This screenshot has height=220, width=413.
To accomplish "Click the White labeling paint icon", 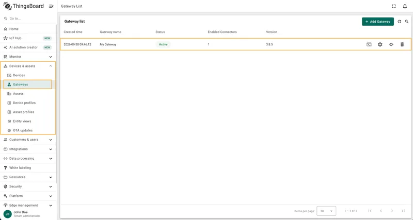I will pyautogui.click(x=6, y=167).
